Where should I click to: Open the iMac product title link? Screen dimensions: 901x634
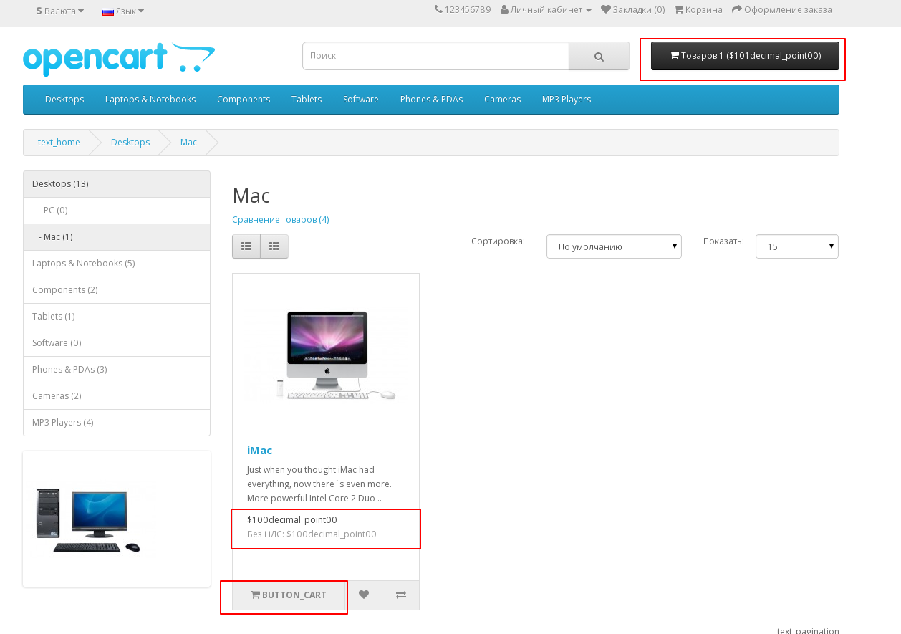259,451
